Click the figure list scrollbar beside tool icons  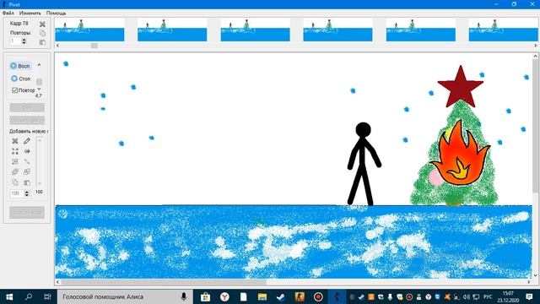click(x=40, y=161)
